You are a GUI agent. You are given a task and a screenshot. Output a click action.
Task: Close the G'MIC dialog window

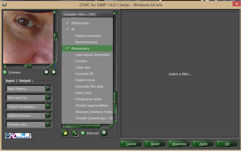pyautogui.click(x=237, y=4)
